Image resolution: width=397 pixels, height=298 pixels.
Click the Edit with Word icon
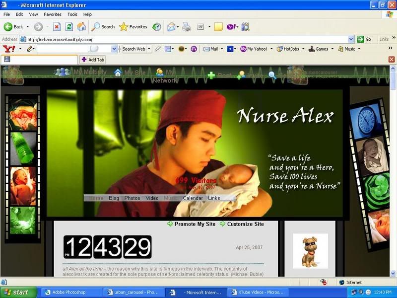click(x=200, y=27)
